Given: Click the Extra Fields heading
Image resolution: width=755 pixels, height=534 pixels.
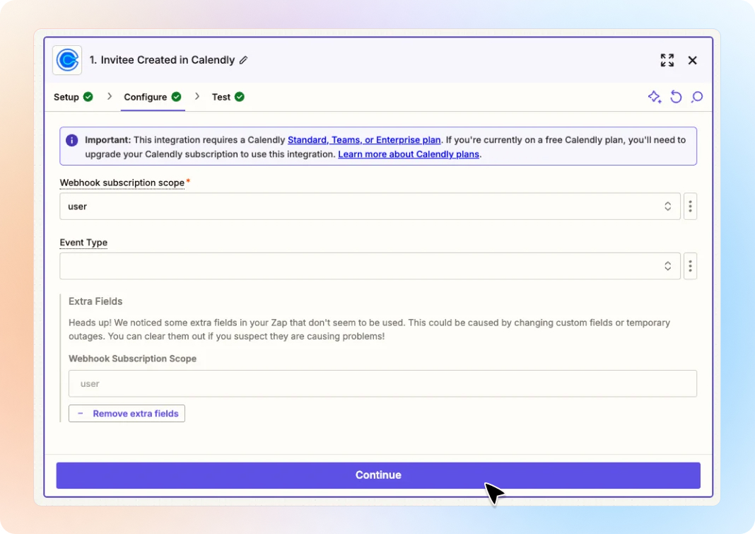Looking at the screenshot, I should [95, 301].
